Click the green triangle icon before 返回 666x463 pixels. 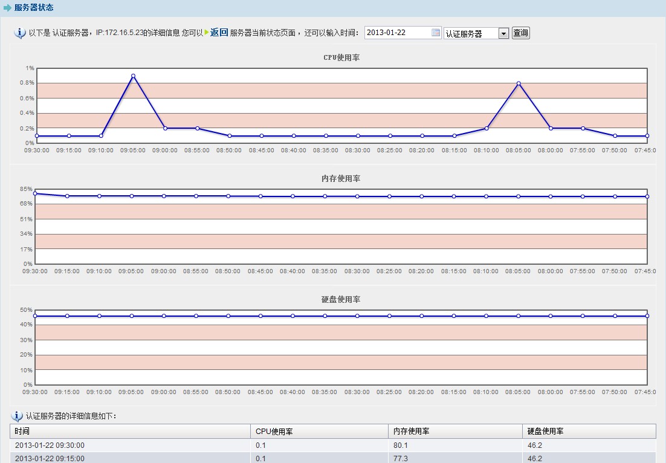pyautogui.click(x=207, y=32)
